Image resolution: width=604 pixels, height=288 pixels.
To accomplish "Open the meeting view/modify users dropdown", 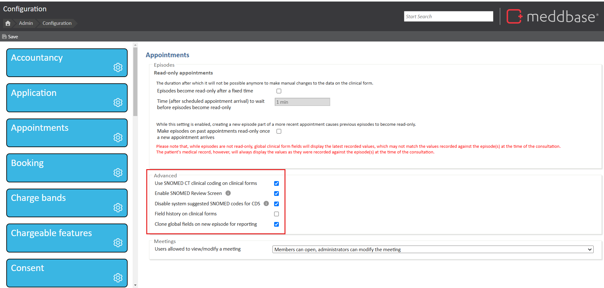I will (433, 249).
